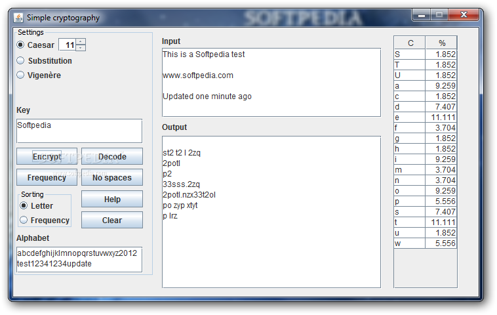Click the Java icon in title bar
The image size is (497, 315).
tap(18, 18)
